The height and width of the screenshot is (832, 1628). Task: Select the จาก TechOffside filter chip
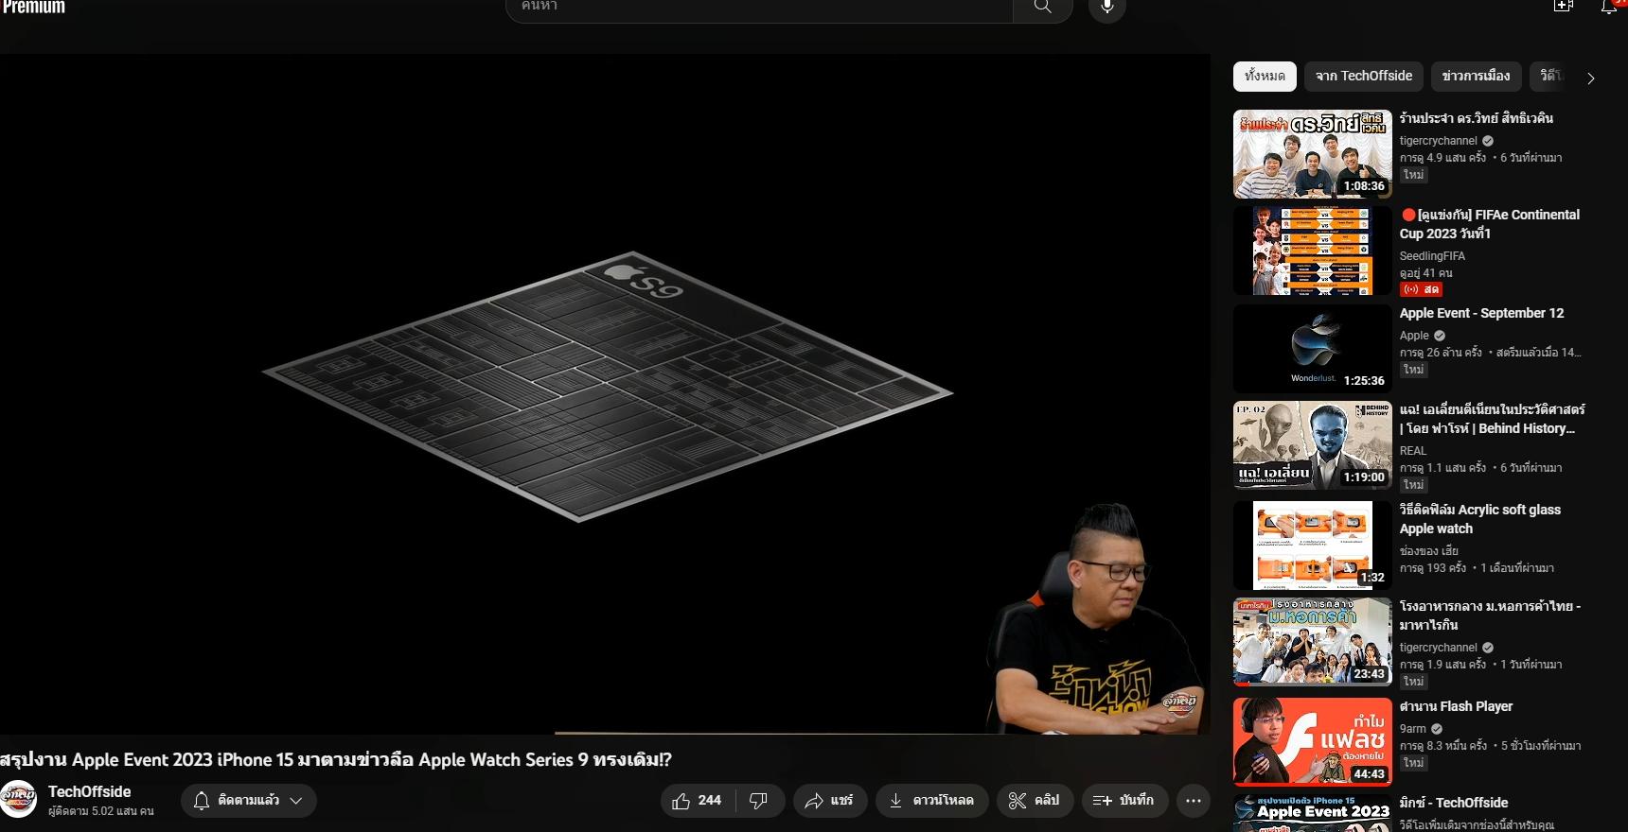[1363, 76]
